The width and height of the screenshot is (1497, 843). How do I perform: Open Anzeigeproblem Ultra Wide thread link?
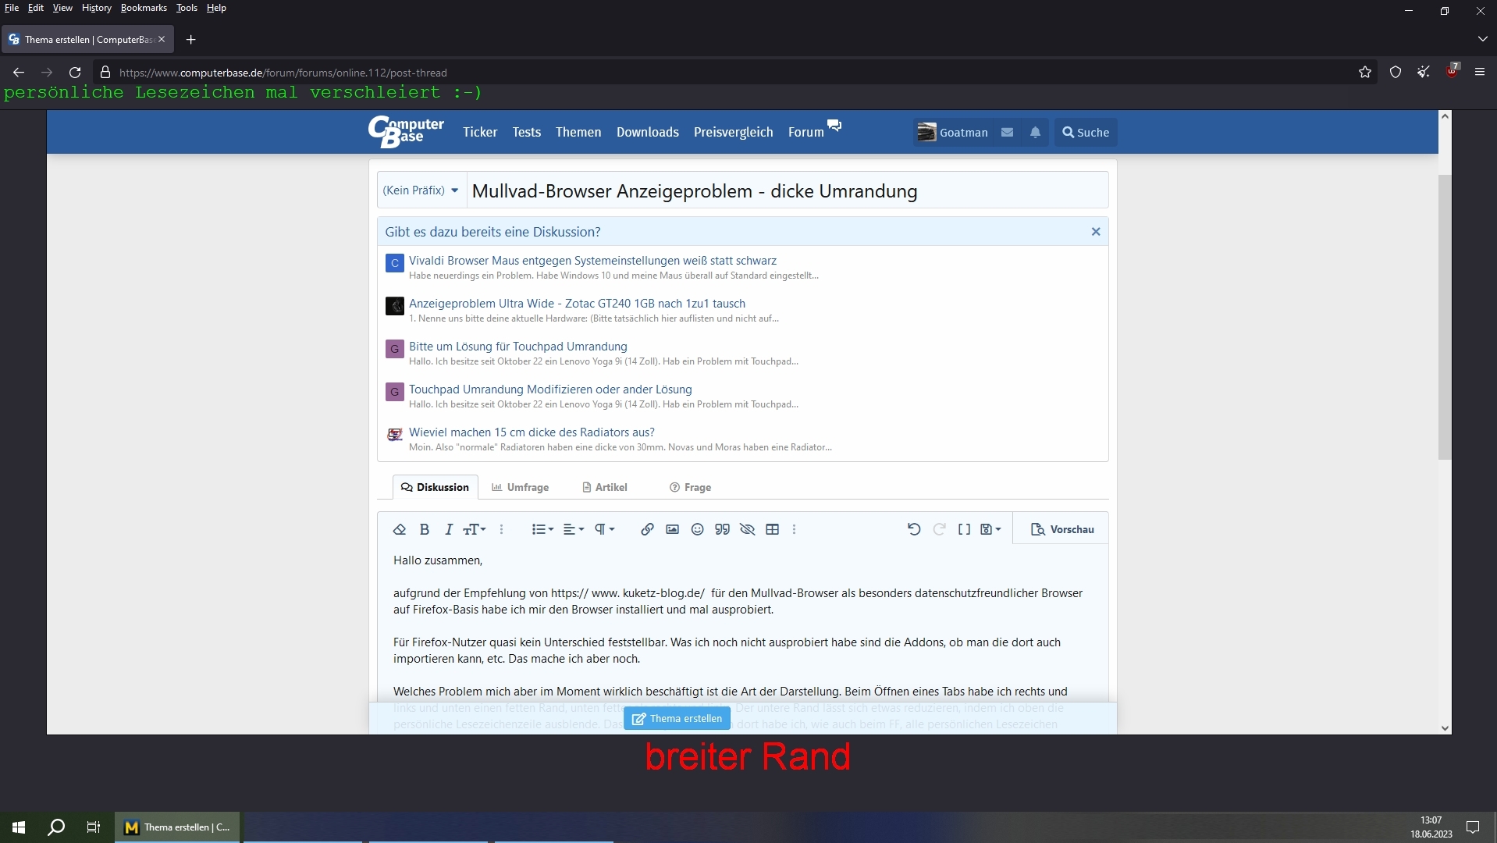tap(577, 304)
